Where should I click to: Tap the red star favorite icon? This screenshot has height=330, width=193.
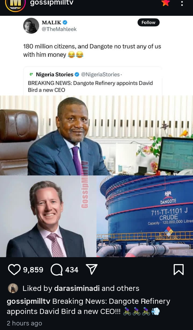(x=166, y=3)
